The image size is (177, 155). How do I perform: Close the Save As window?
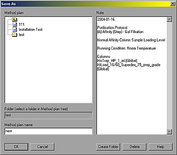[x=173, y=4]
